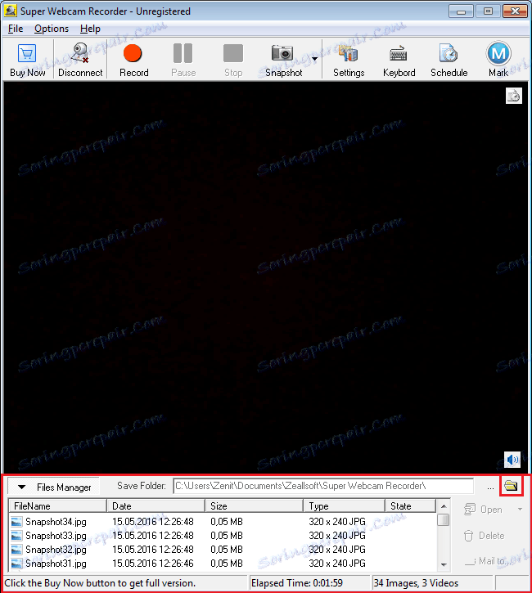
Task: Sort by FileName column header
Action: pos(57,506)
